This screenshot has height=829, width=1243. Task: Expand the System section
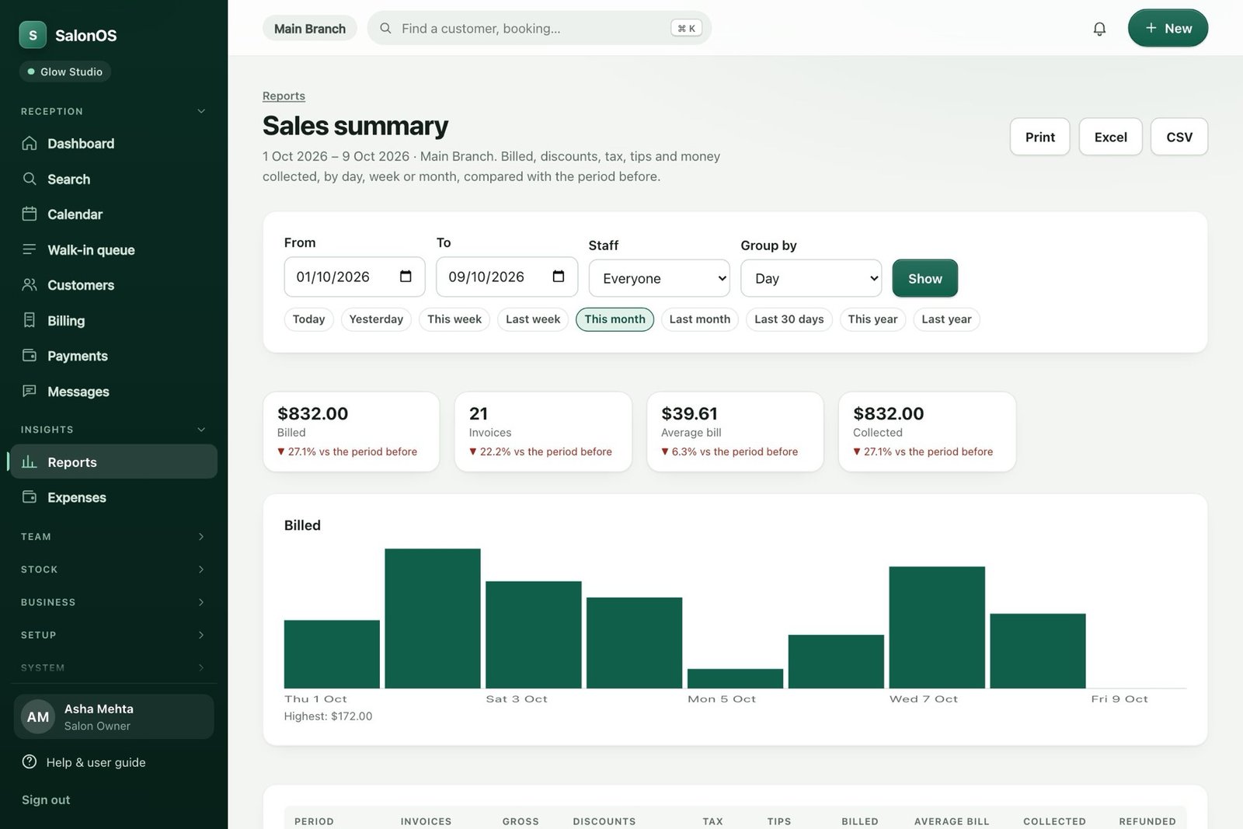tap(201, 667)
